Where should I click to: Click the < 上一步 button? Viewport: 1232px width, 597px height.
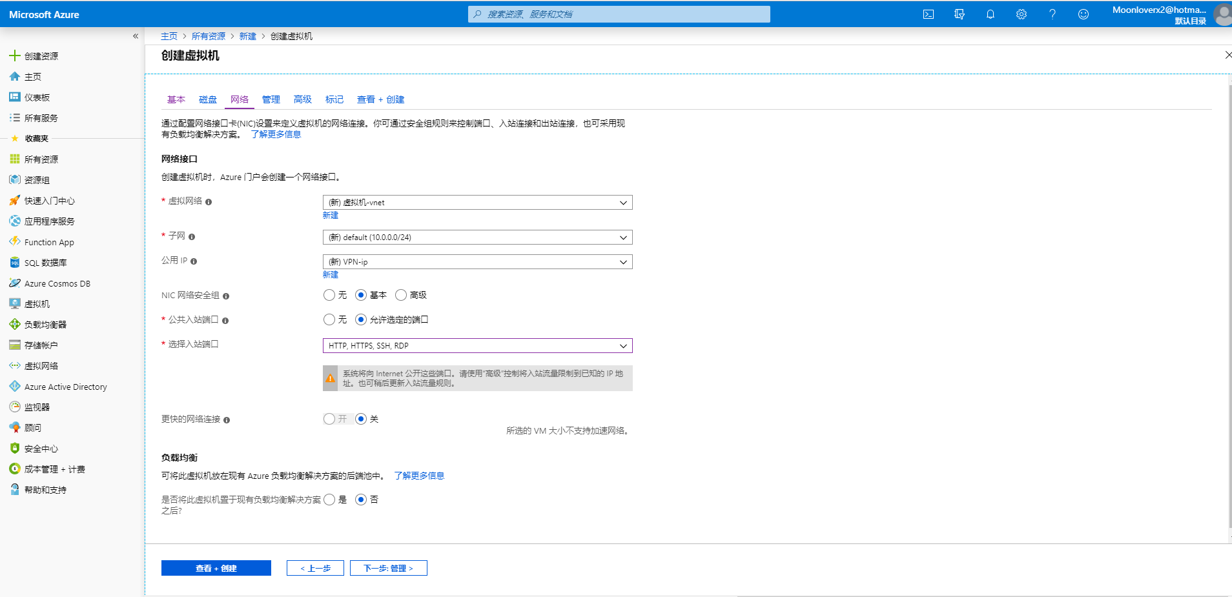click(x=315, y=568)
